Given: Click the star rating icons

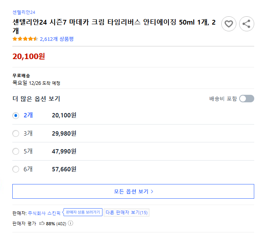Looking at the screenshot, I should coord(25,39).
